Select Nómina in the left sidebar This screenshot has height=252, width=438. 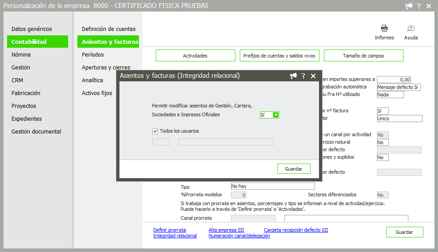[21, 55]
